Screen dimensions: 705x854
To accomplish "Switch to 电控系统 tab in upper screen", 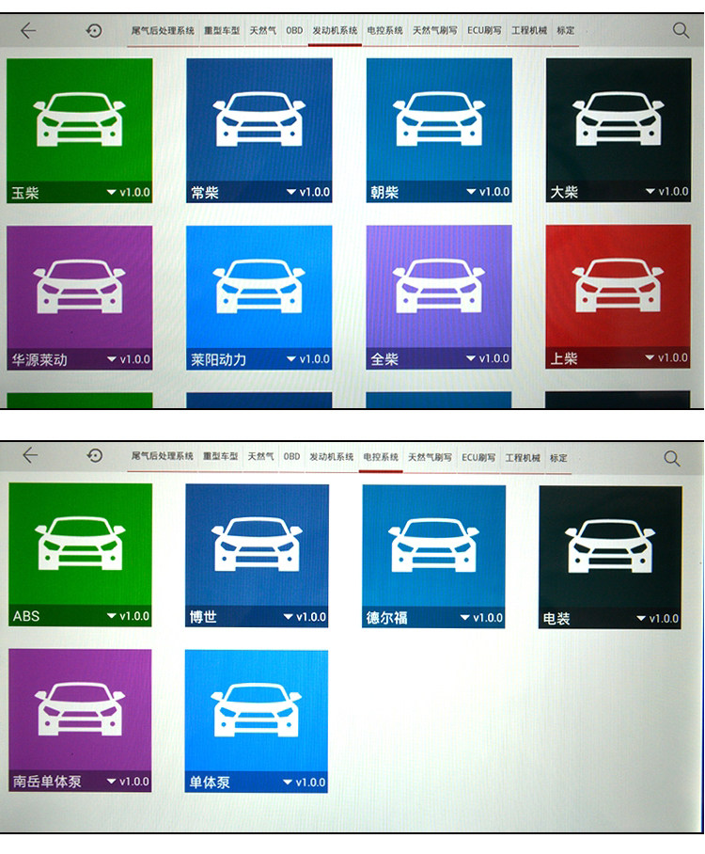I will click(x=384, y=31).
